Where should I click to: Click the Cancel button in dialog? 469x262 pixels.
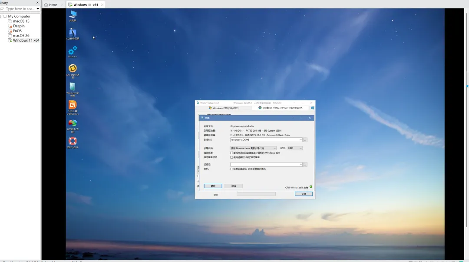click(234, 186)
